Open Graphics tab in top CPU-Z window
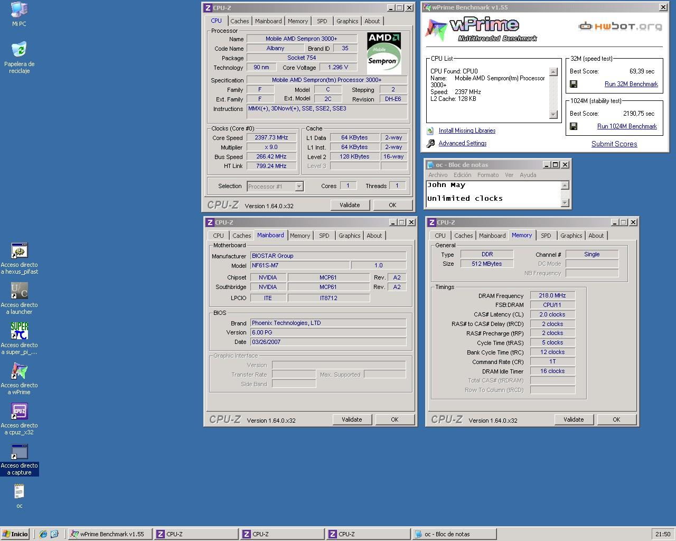The image size is (676, 541). (348, 21)
